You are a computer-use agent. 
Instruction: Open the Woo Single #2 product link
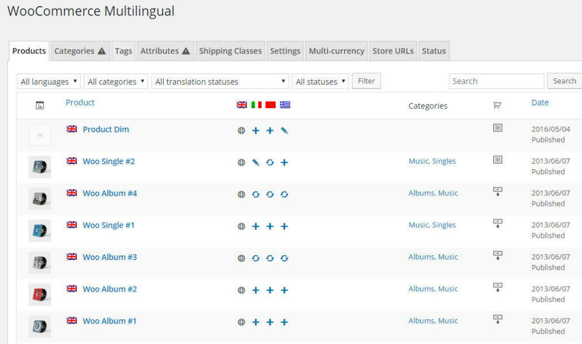click(x=108, y=161)
